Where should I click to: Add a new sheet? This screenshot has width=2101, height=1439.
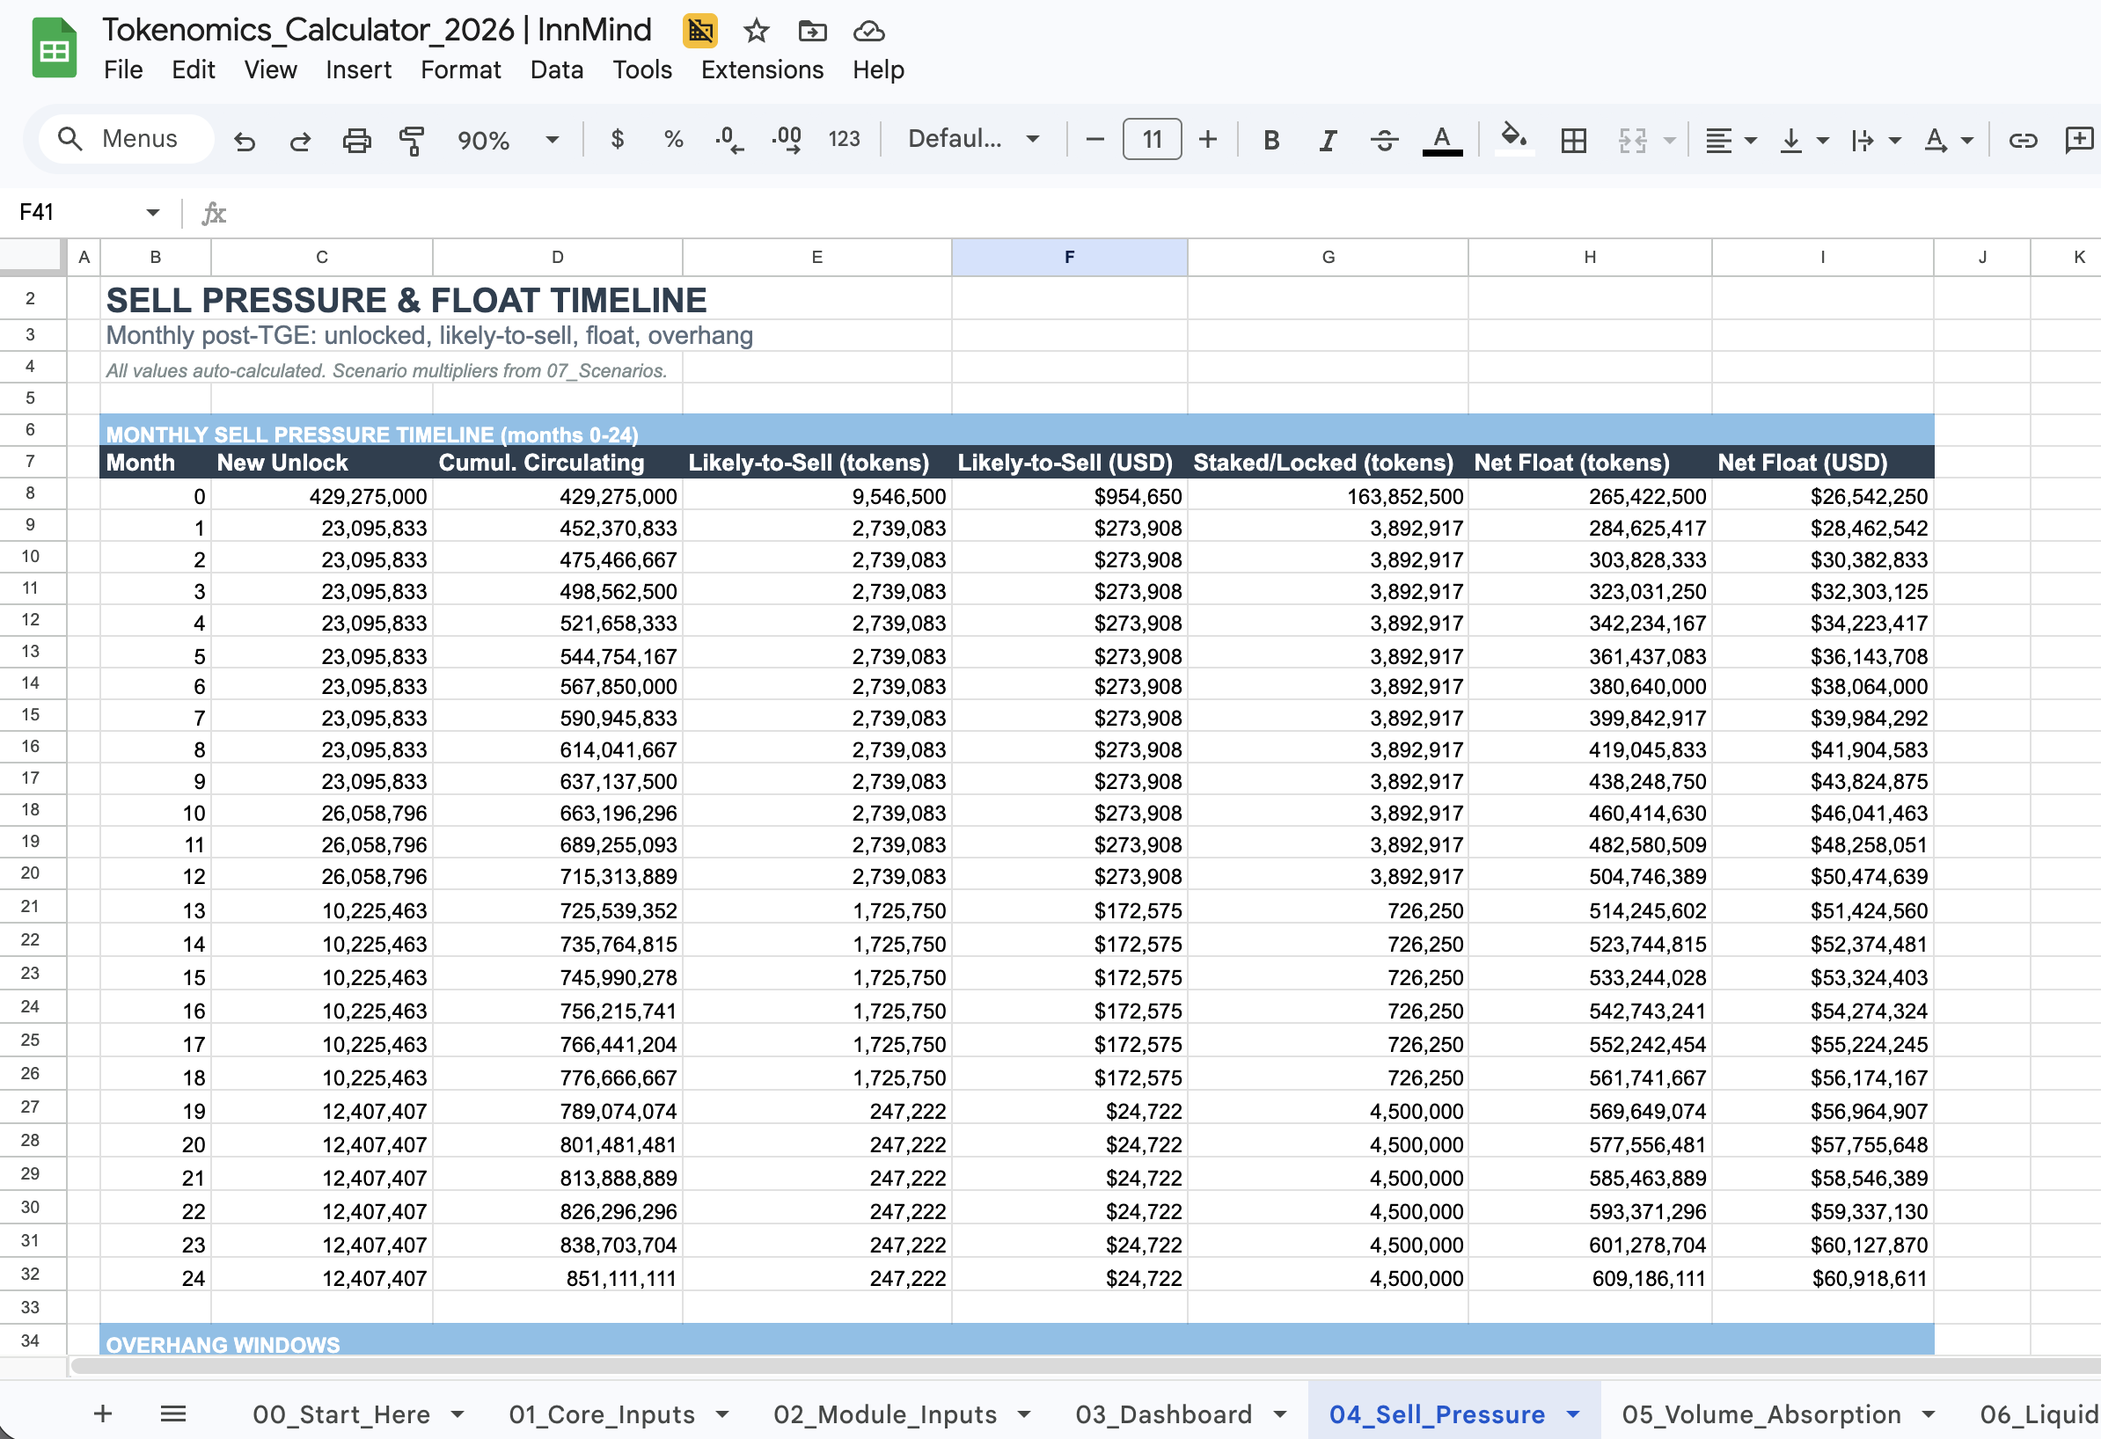coord(103,1413)
